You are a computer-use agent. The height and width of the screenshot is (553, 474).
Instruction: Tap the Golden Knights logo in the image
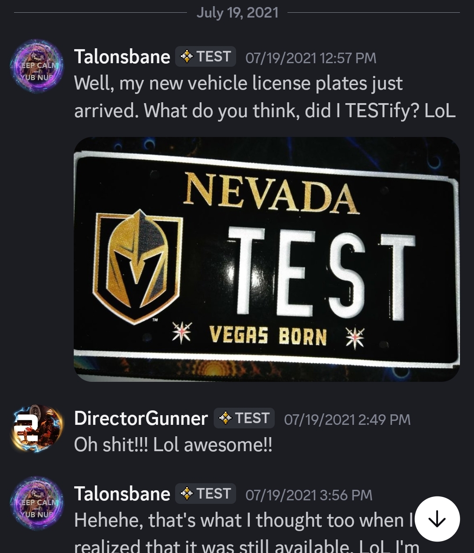tap(138, 267)
